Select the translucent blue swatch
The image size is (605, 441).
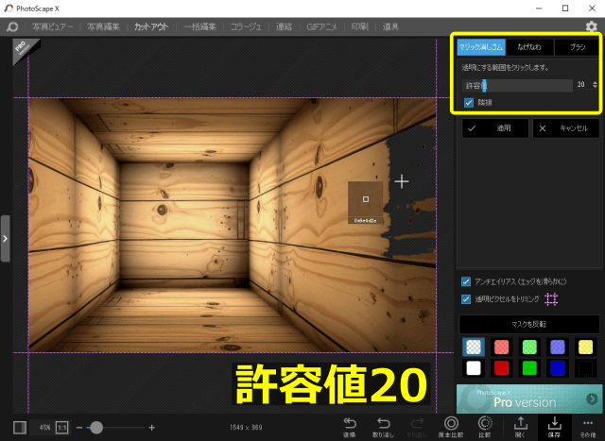(557, 347)
